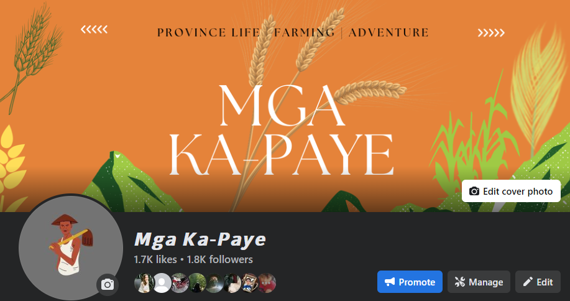Click first follower avatar with woman

click(x=144, y=283)
